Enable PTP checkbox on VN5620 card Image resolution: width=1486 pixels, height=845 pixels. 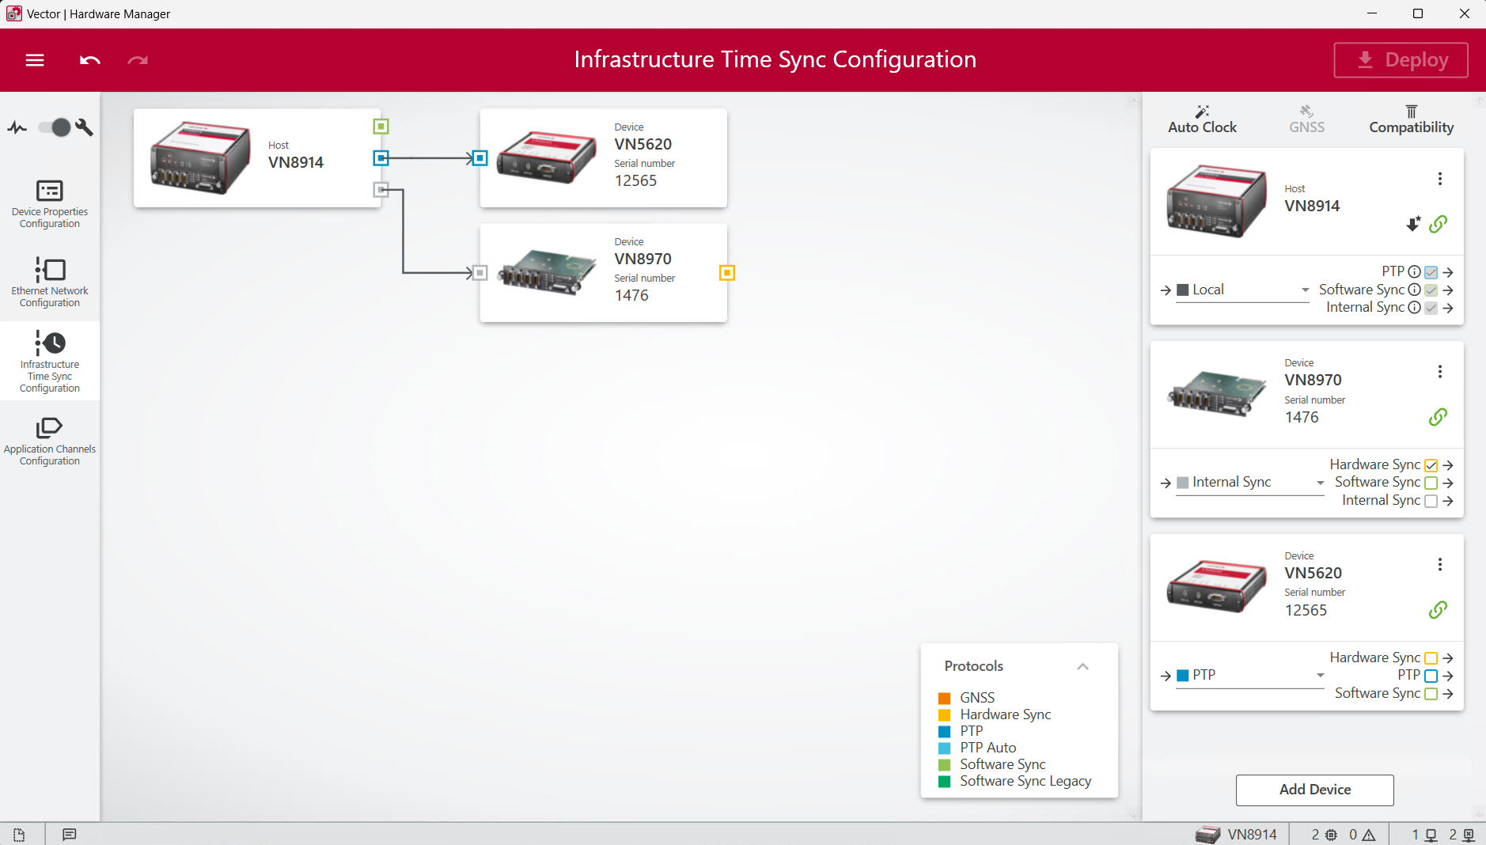coord(1431,676)
